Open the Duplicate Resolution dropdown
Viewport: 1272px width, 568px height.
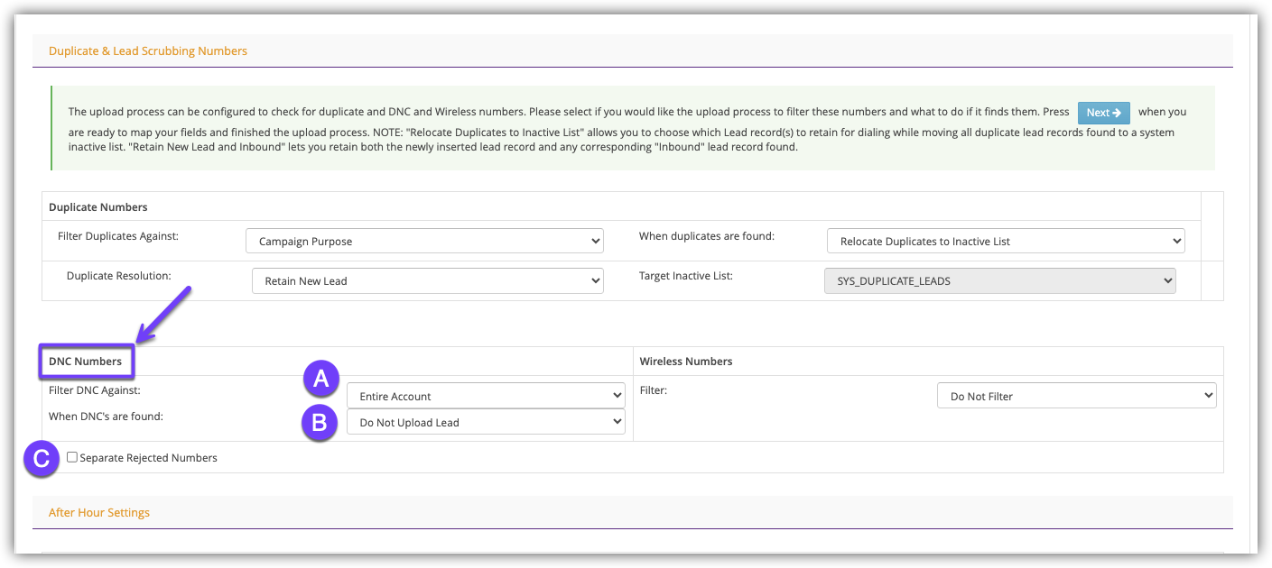tap(427, 281)
